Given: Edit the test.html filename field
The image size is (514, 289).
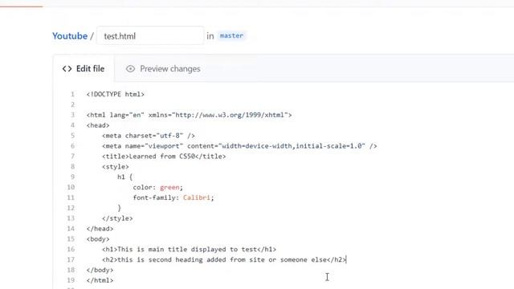Looking at the screenshot, I should [x=150, y=35].
